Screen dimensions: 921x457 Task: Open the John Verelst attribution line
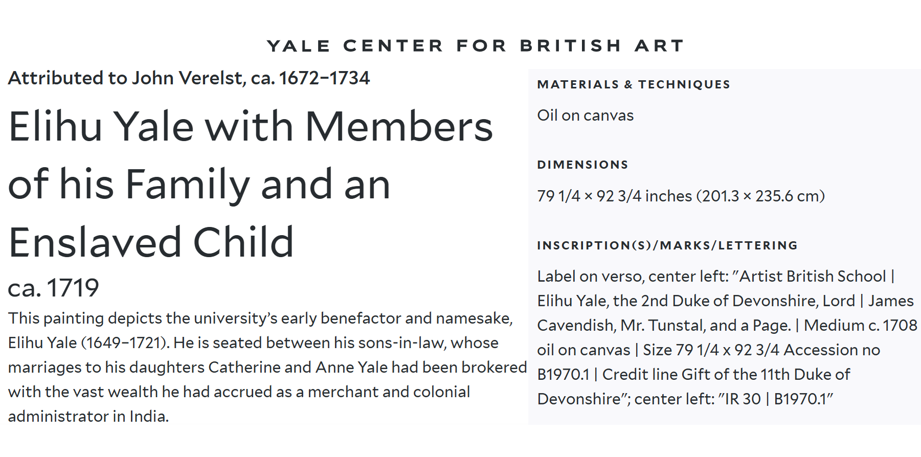tap(189, 78)
